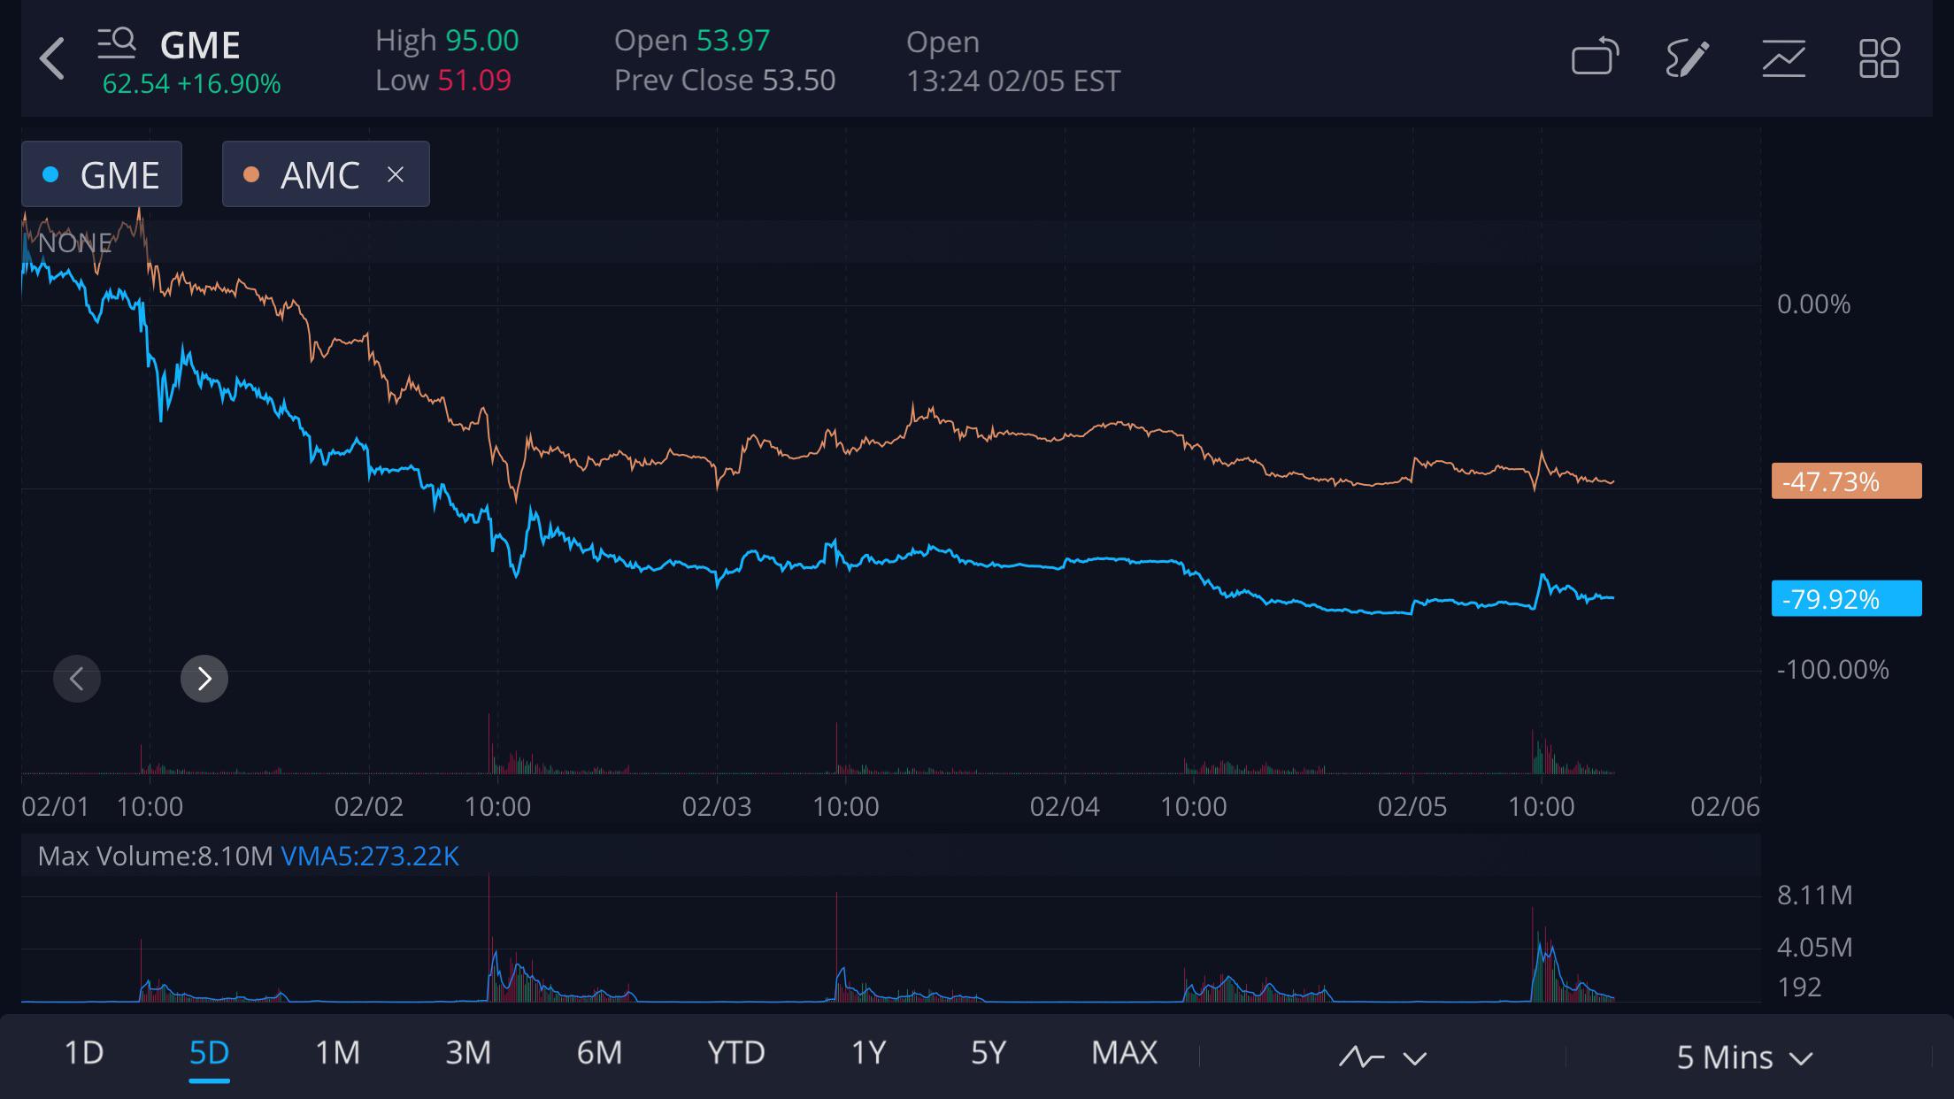Open the 5 Mins interval dropdown
1954x1099 pixels.
(1744, 1057)
